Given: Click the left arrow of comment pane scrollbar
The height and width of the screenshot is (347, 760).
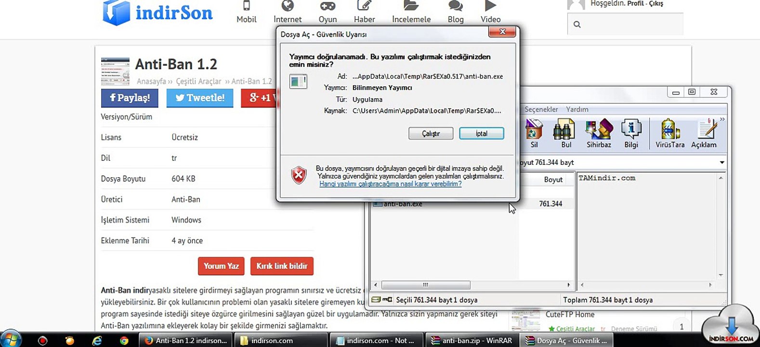Looking at the screenshot, I should pyautogui.click(x=582, y=285).
